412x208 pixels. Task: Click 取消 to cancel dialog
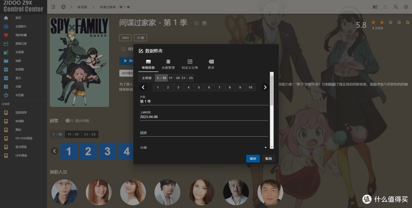click(268, 158)
